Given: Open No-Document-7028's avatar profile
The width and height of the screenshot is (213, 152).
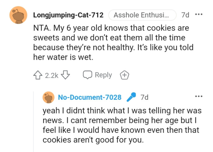Looking at the screenshot, I should 48,97.
